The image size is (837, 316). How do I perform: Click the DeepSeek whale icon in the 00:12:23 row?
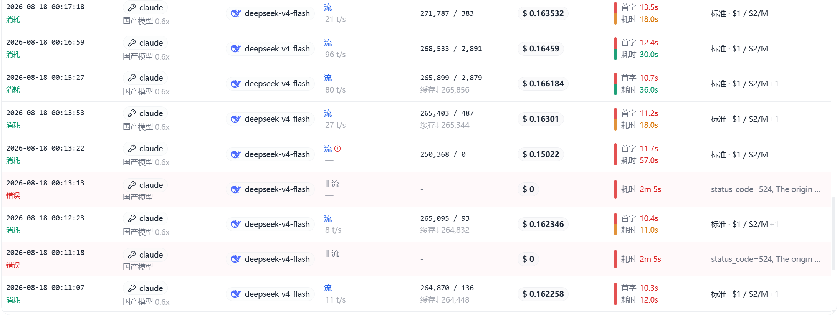pyautogui.click(x=235, y=224)
